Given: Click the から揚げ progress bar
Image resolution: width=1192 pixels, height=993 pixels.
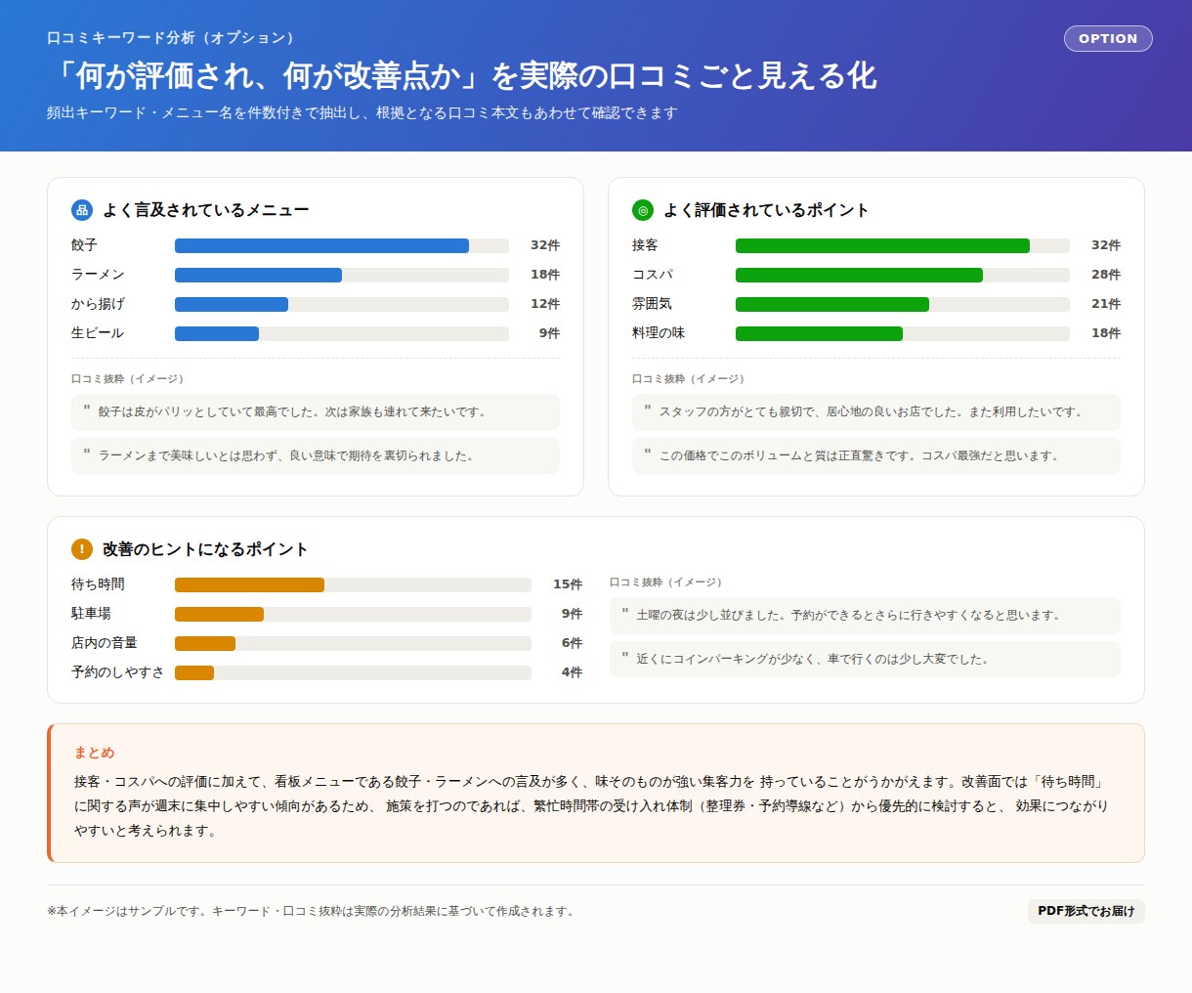Looking at the screenshot, I should 342,305.
